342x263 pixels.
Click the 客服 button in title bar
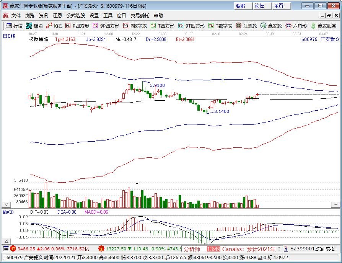click(243, 6)
